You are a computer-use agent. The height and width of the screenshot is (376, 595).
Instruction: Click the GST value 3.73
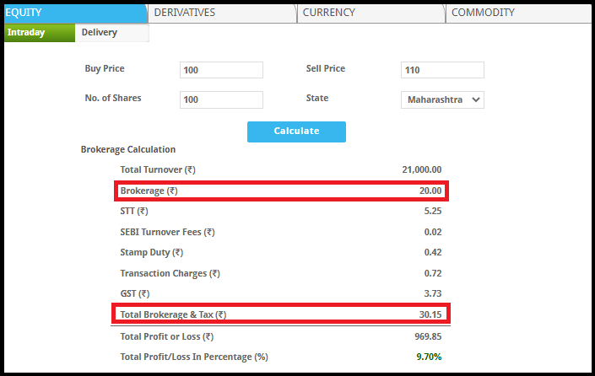coord(432,293)
